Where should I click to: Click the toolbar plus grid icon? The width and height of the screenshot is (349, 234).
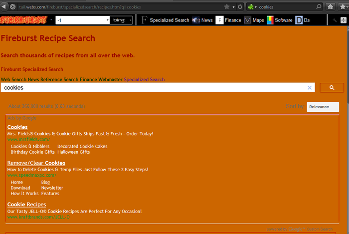344,20
